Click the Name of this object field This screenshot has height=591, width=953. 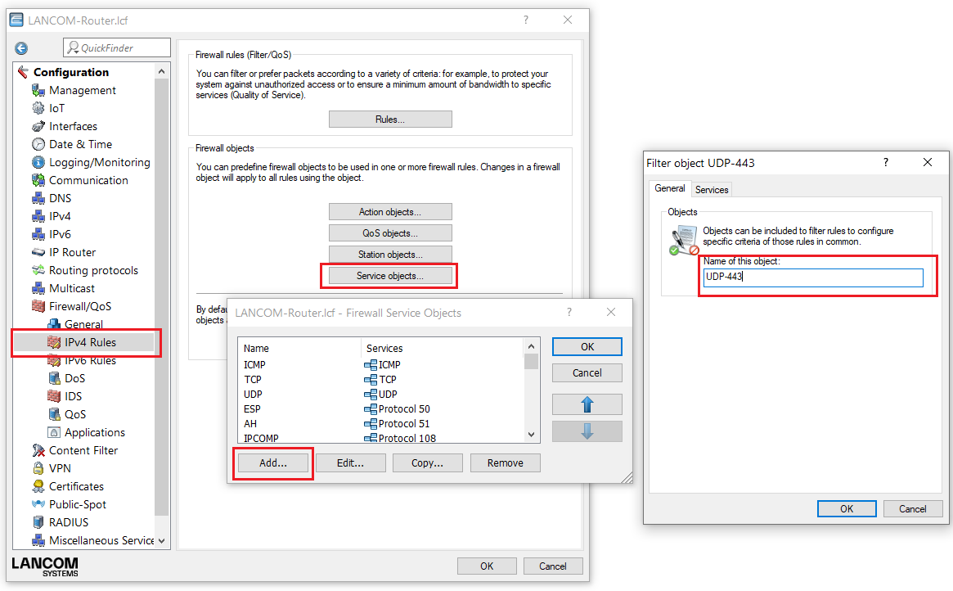pyautogui.click(x=813, y=277)
